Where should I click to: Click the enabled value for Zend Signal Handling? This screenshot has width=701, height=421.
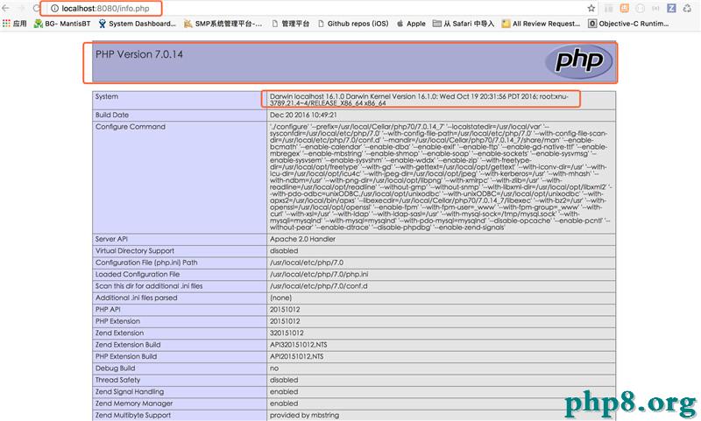click(x=283, y=391)
